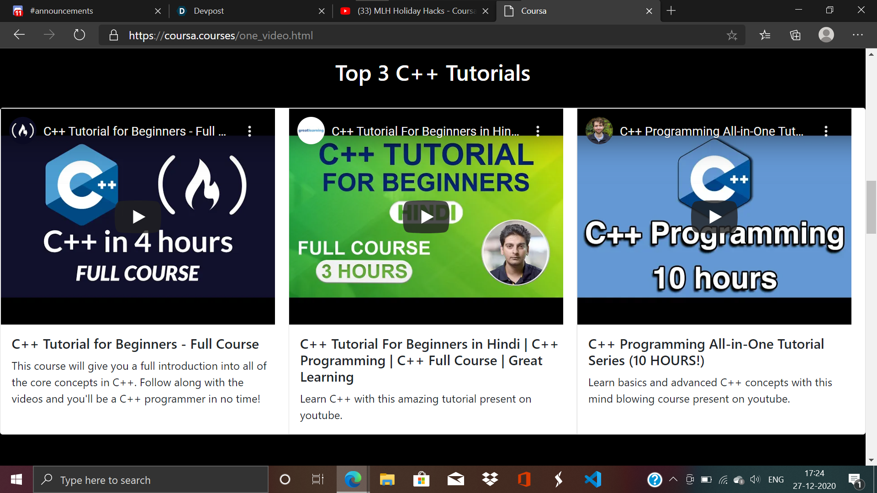Open more options on All-in-One tutorial video

point(826,131)
